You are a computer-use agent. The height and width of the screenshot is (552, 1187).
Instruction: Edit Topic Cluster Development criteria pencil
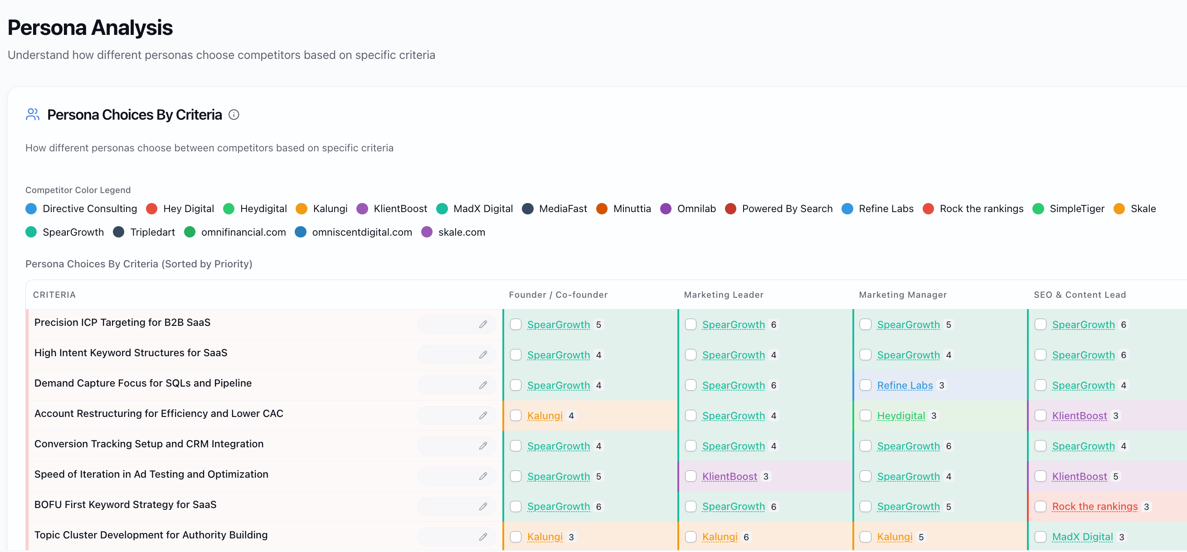pos(483,537)
